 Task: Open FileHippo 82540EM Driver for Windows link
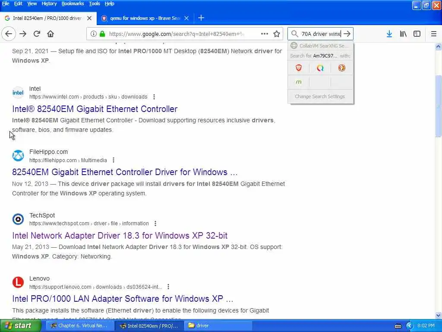(125, 172)
